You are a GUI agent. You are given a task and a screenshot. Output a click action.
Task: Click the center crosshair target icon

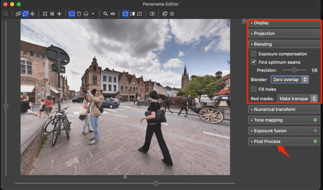click(32, 14)
